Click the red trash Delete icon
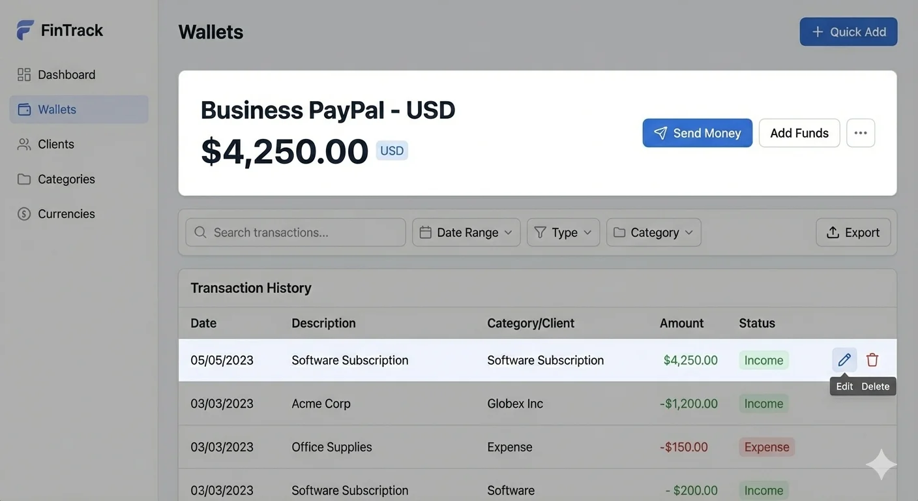 [x=872, y=359]
